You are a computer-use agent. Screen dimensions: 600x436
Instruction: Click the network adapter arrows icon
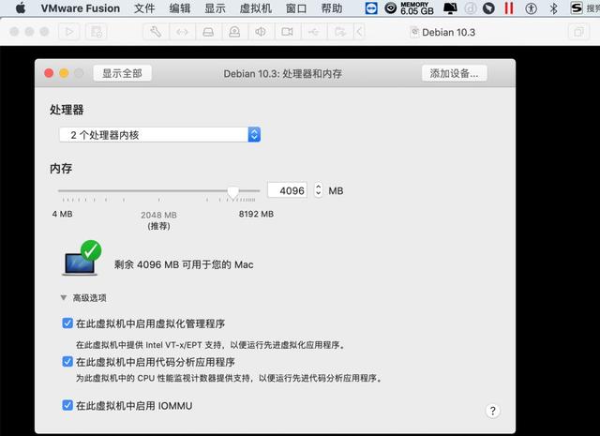click(182, 32)
